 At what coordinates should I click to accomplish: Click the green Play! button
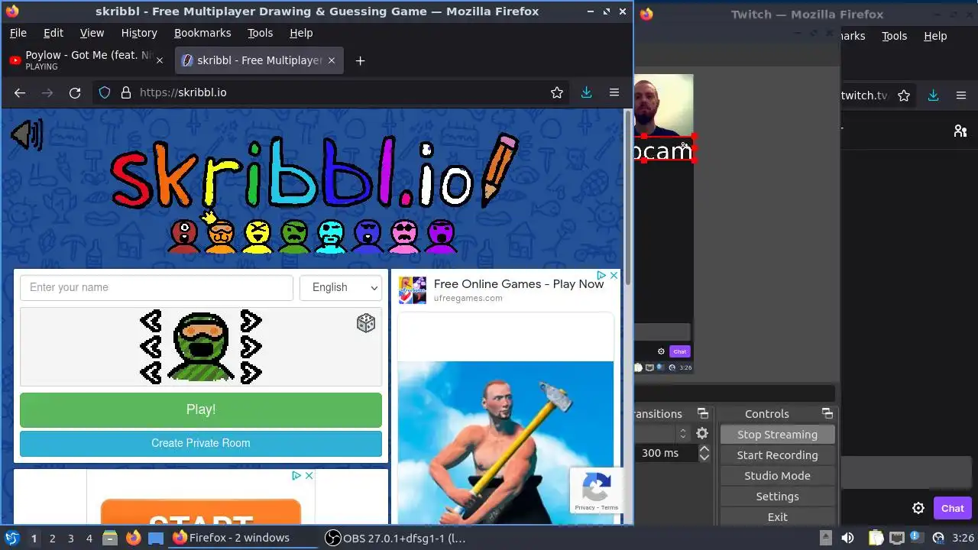point(201,409)
